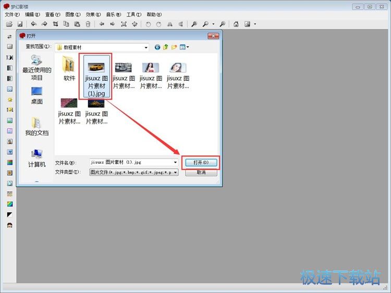Click the home icon in toolbar
This screenshot has width=391, height=293.
pos(236,24)
